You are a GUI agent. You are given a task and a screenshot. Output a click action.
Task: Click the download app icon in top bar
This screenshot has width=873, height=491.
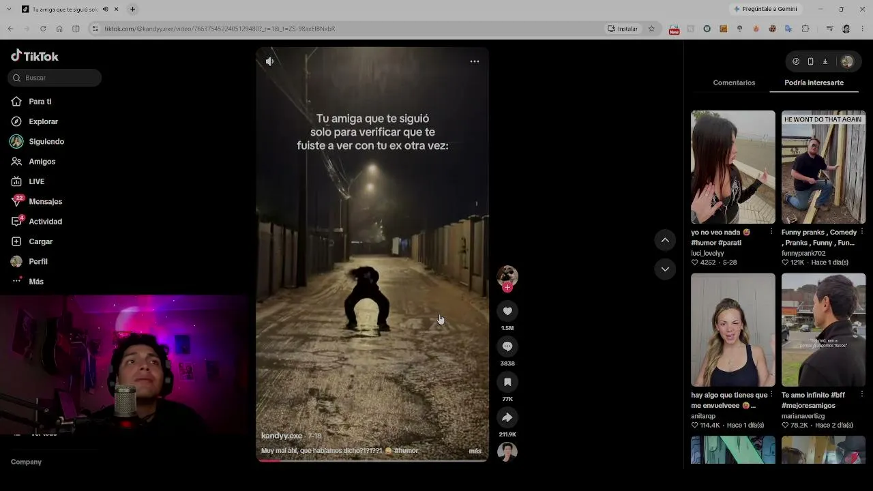[825, 61]
